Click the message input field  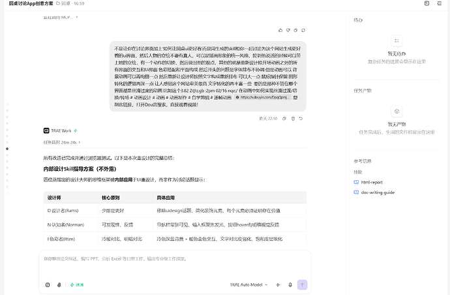[x=175, y=259]
